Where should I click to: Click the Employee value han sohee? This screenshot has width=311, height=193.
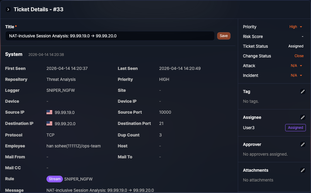pos(73,146)
